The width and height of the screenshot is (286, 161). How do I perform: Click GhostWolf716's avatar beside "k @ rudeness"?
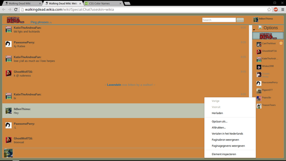pyautogui.click(x=8, y=73)
